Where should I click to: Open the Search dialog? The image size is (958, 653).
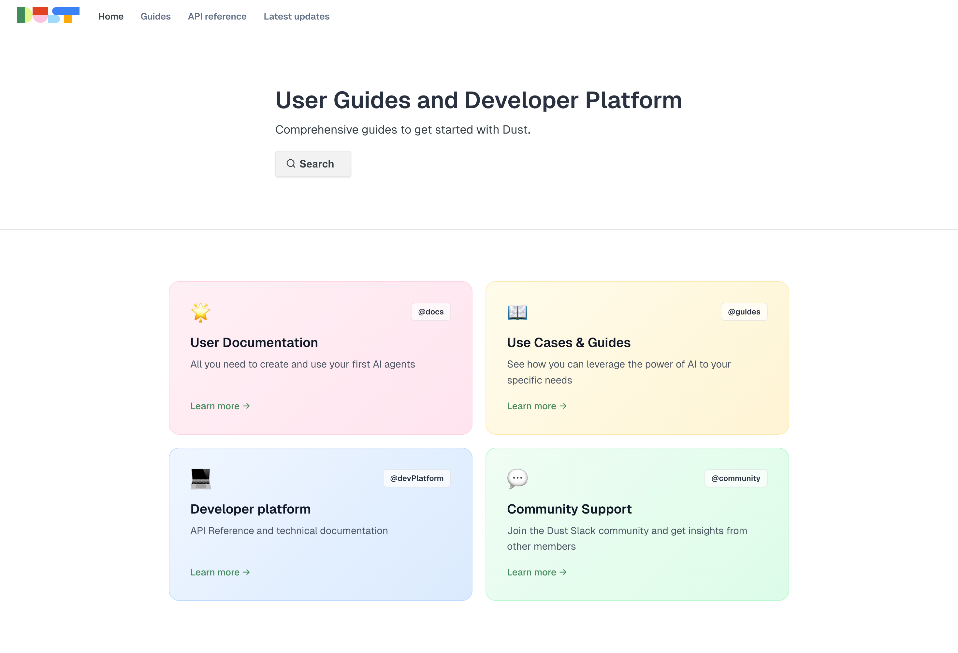click(x=313, y=164)
